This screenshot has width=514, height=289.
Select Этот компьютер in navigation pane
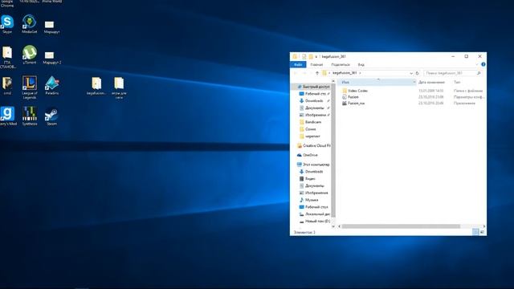[x=313, y=165]
